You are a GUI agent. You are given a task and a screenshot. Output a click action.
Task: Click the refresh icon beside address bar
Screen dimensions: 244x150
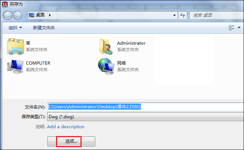tap(183, 15)
